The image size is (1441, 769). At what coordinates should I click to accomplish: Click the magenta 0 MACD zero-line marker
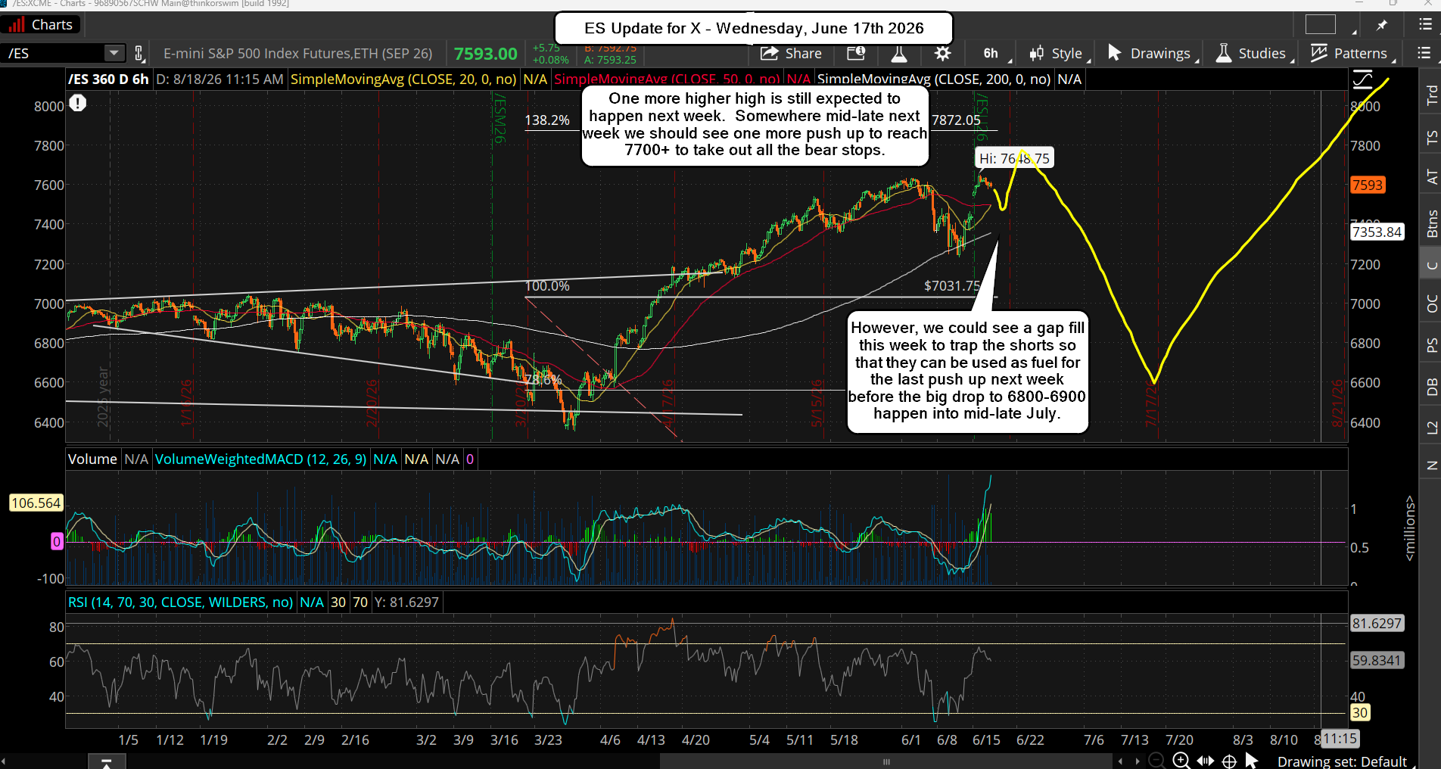pyautogui.click(x=56, y=541)
